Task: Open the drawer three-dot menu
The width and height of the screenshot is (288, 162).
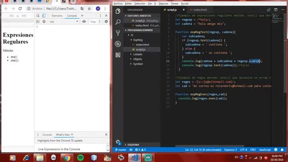Action: tap(38, 135)
